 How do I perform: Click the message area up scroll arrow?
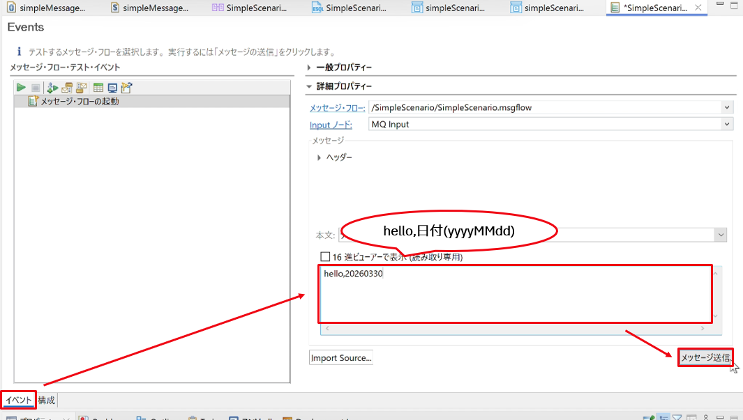coord(716,273)
